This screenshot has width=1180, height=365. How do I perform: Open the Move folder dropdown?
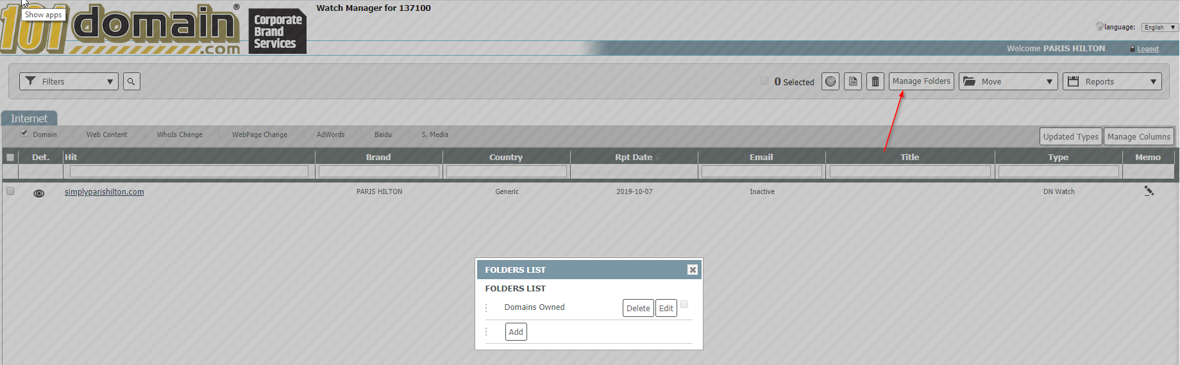pyautogui.click(x=1007, y=81)
